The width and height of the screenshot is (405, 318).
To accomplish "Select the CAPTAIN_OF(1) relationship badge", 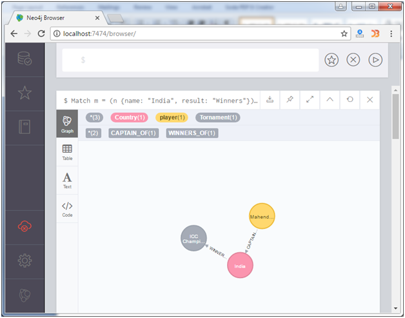I will (x=133, y=133).
